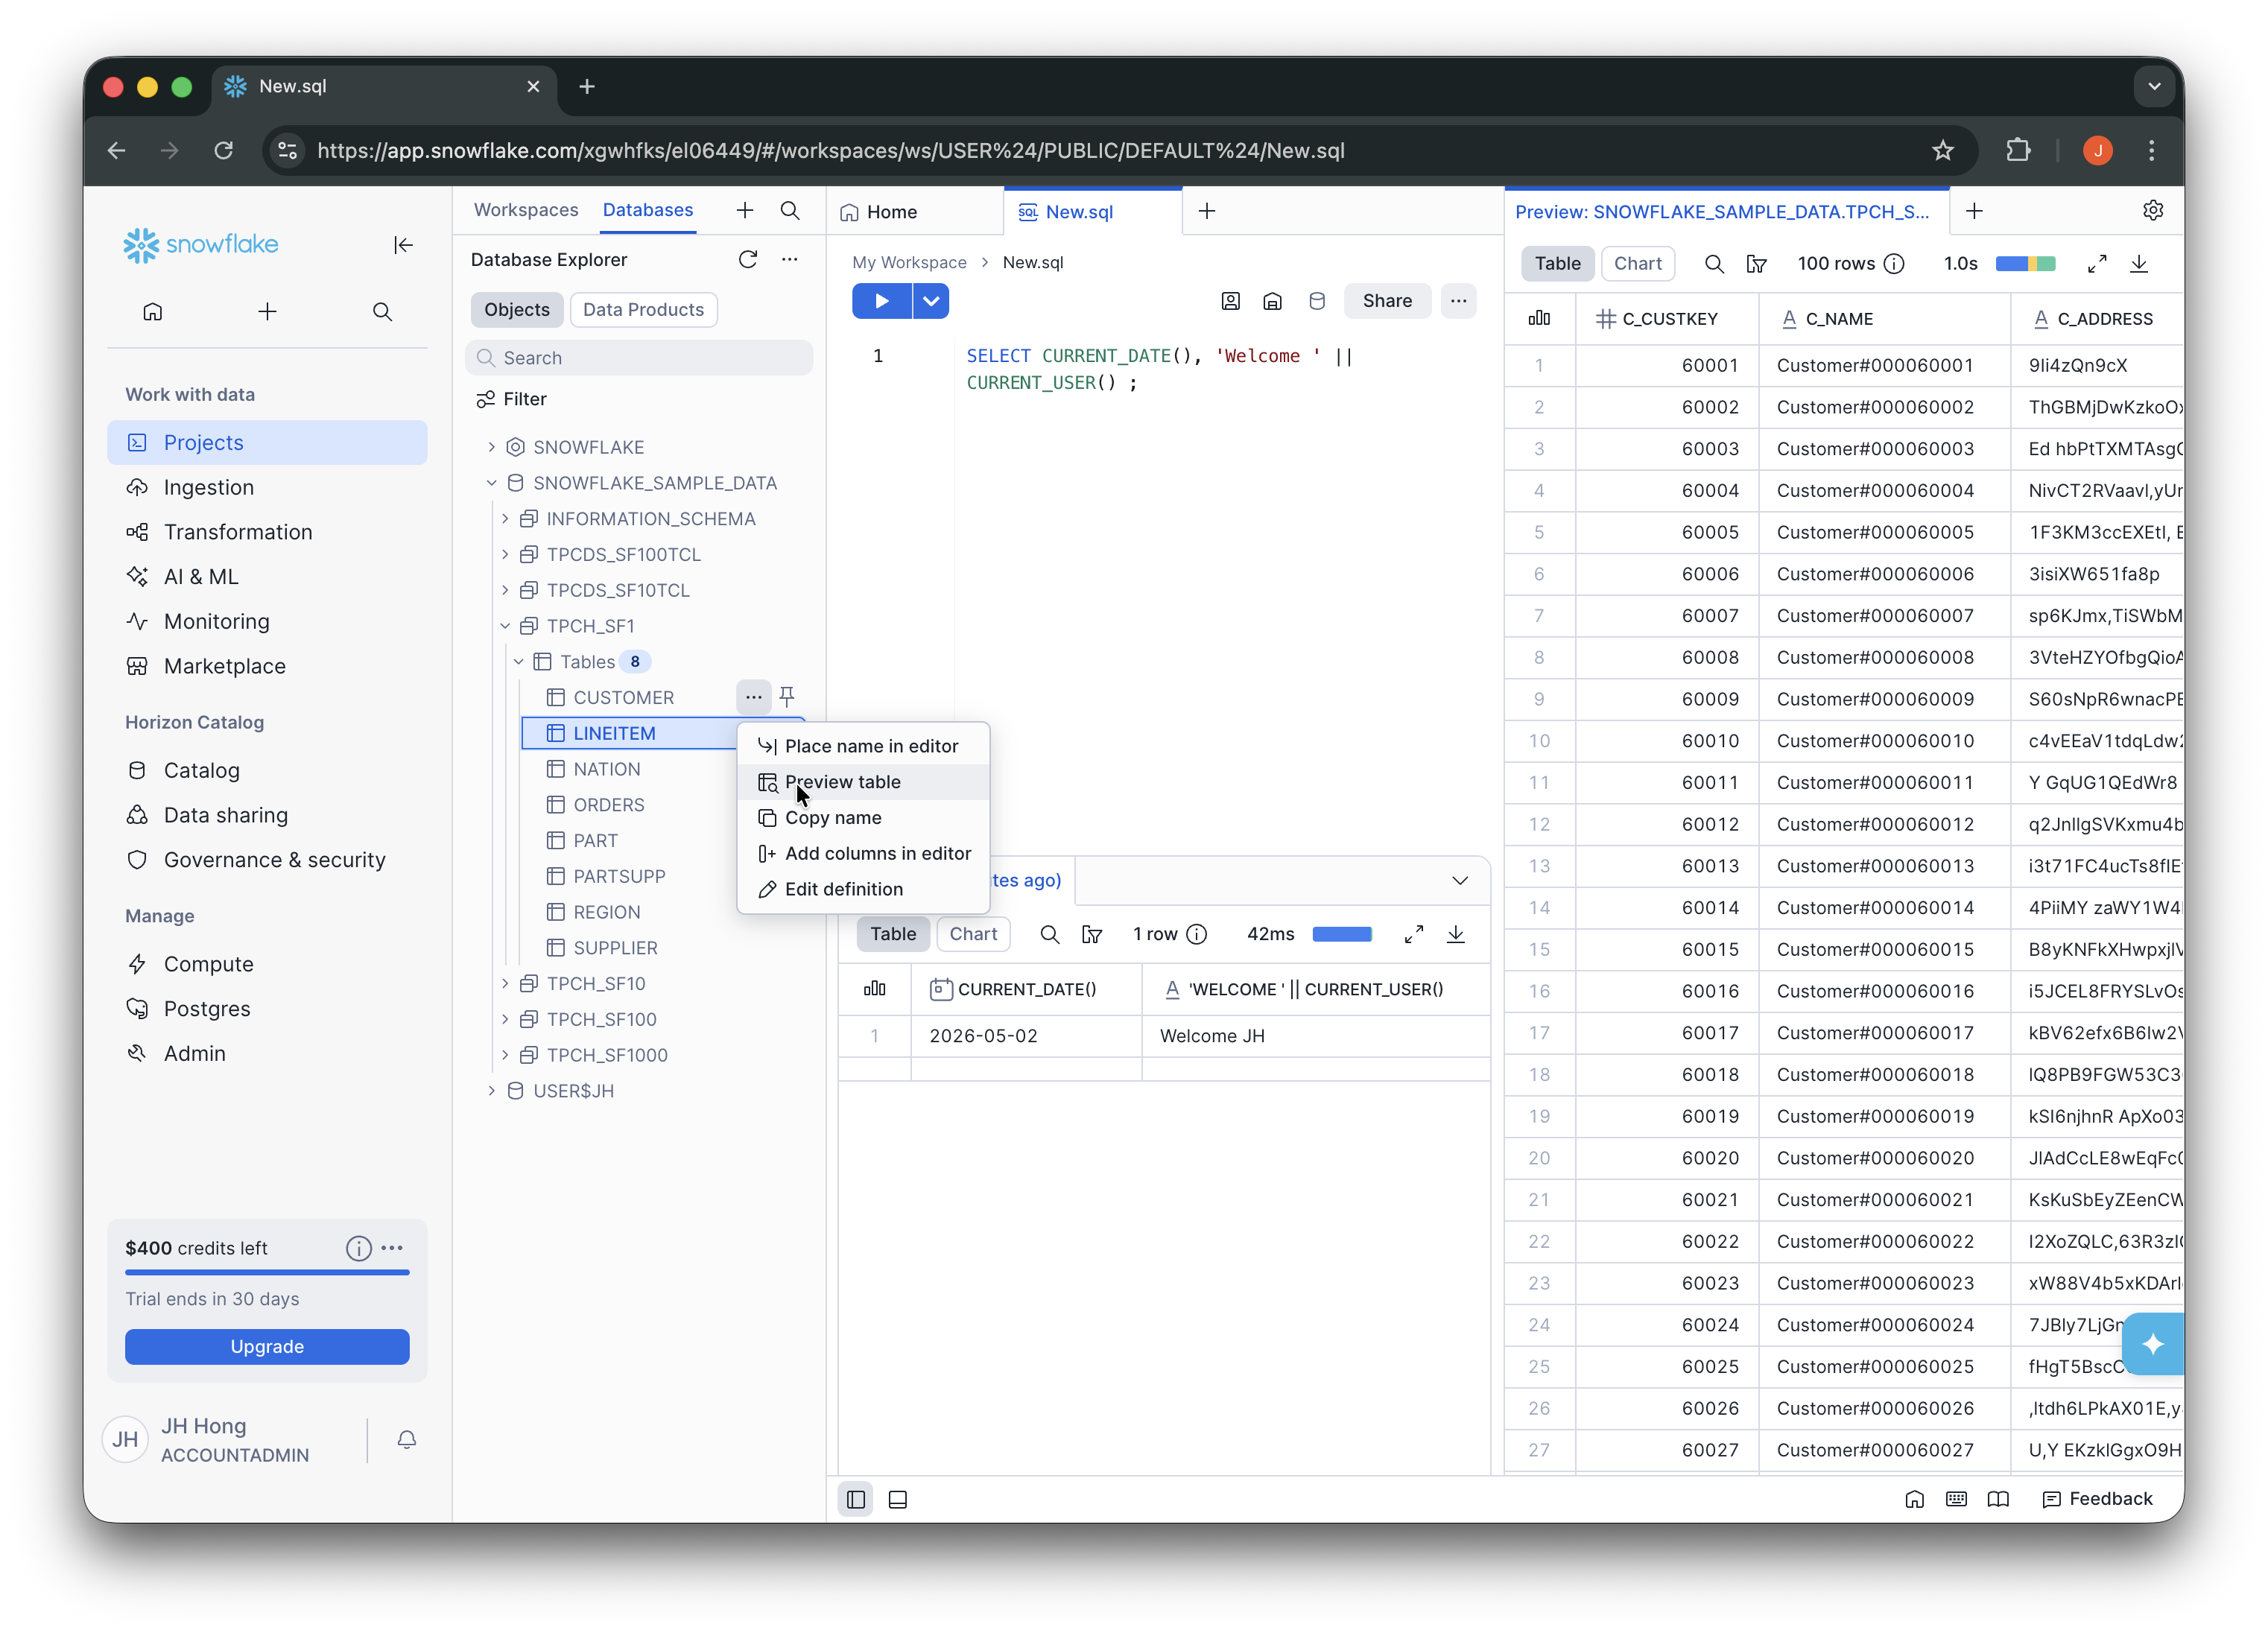Toggle the bottom results panel layout

pos(898,1499)
